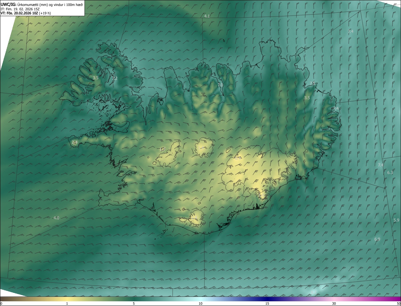Click the 6.9 value label on the map

tap(377, 239)
